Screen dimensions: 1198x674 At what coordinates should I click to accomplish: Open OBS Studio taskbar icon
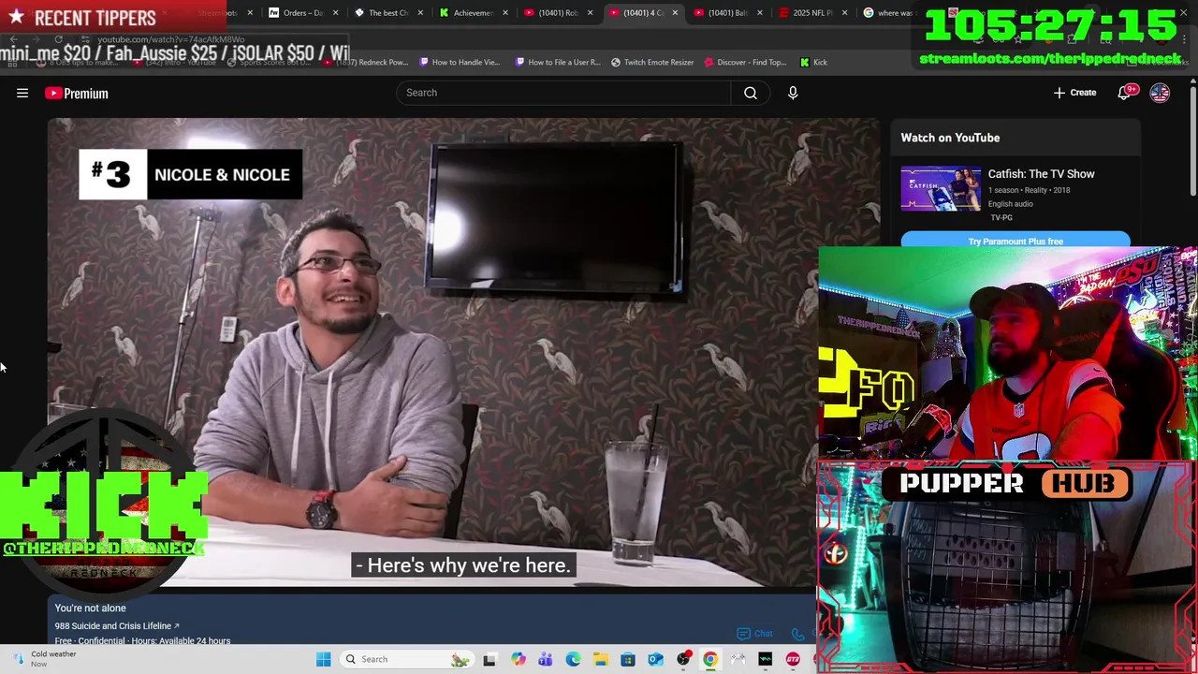[x=683, y=659]
